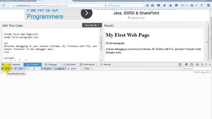Click the Pocket icon in the toolbar

(158, 6)
